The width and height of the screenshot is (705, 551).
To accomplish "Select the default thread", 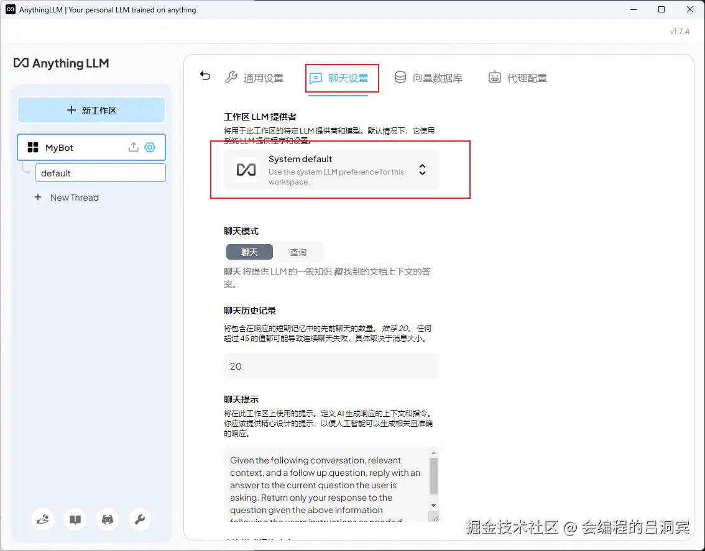I will tap(101, 173).
